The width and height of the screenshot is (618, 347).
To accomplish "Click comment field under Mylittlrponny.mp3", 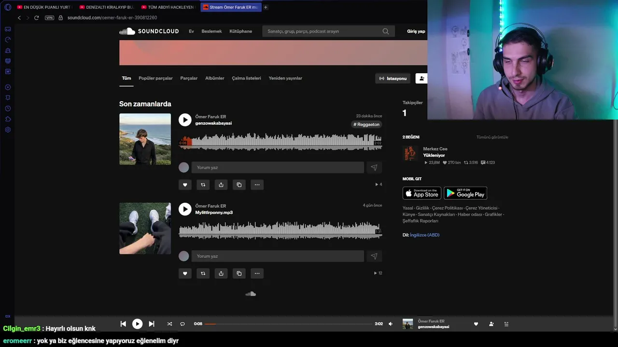I will (x=278, y=256).
